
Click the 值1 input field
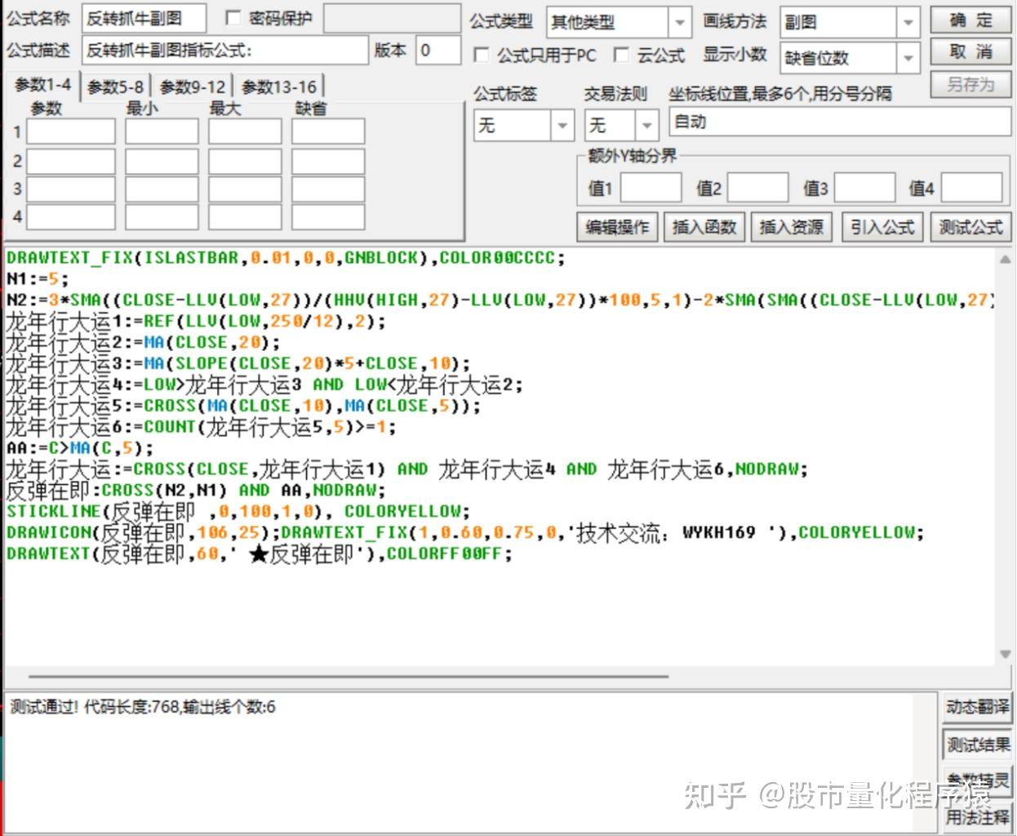tap(651, 188)
